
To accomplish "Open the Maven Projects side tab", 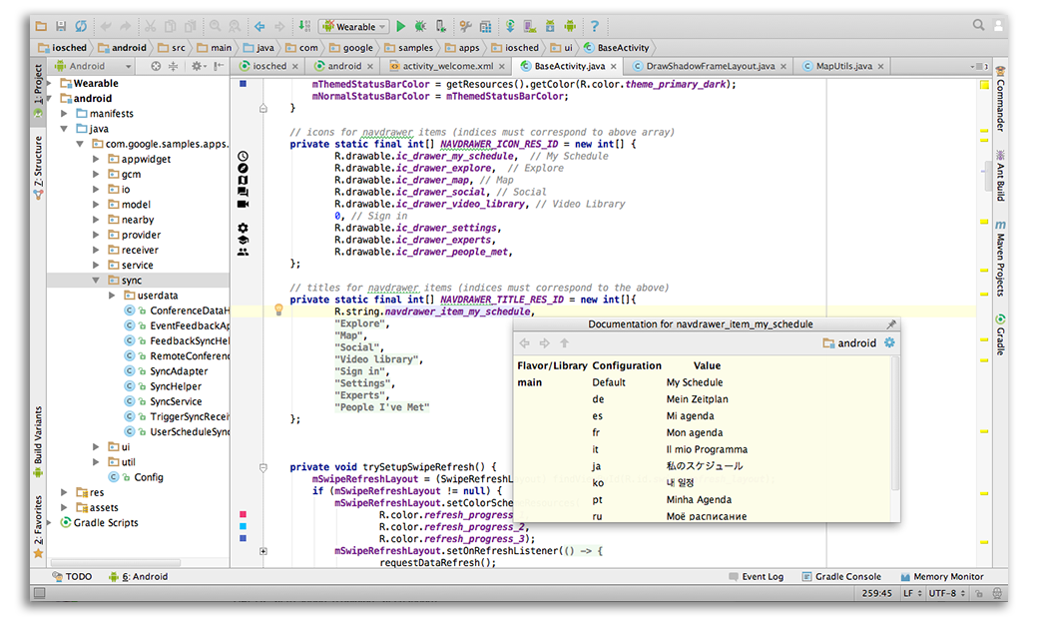I will pyautogui.click(x=1000, y=259).
